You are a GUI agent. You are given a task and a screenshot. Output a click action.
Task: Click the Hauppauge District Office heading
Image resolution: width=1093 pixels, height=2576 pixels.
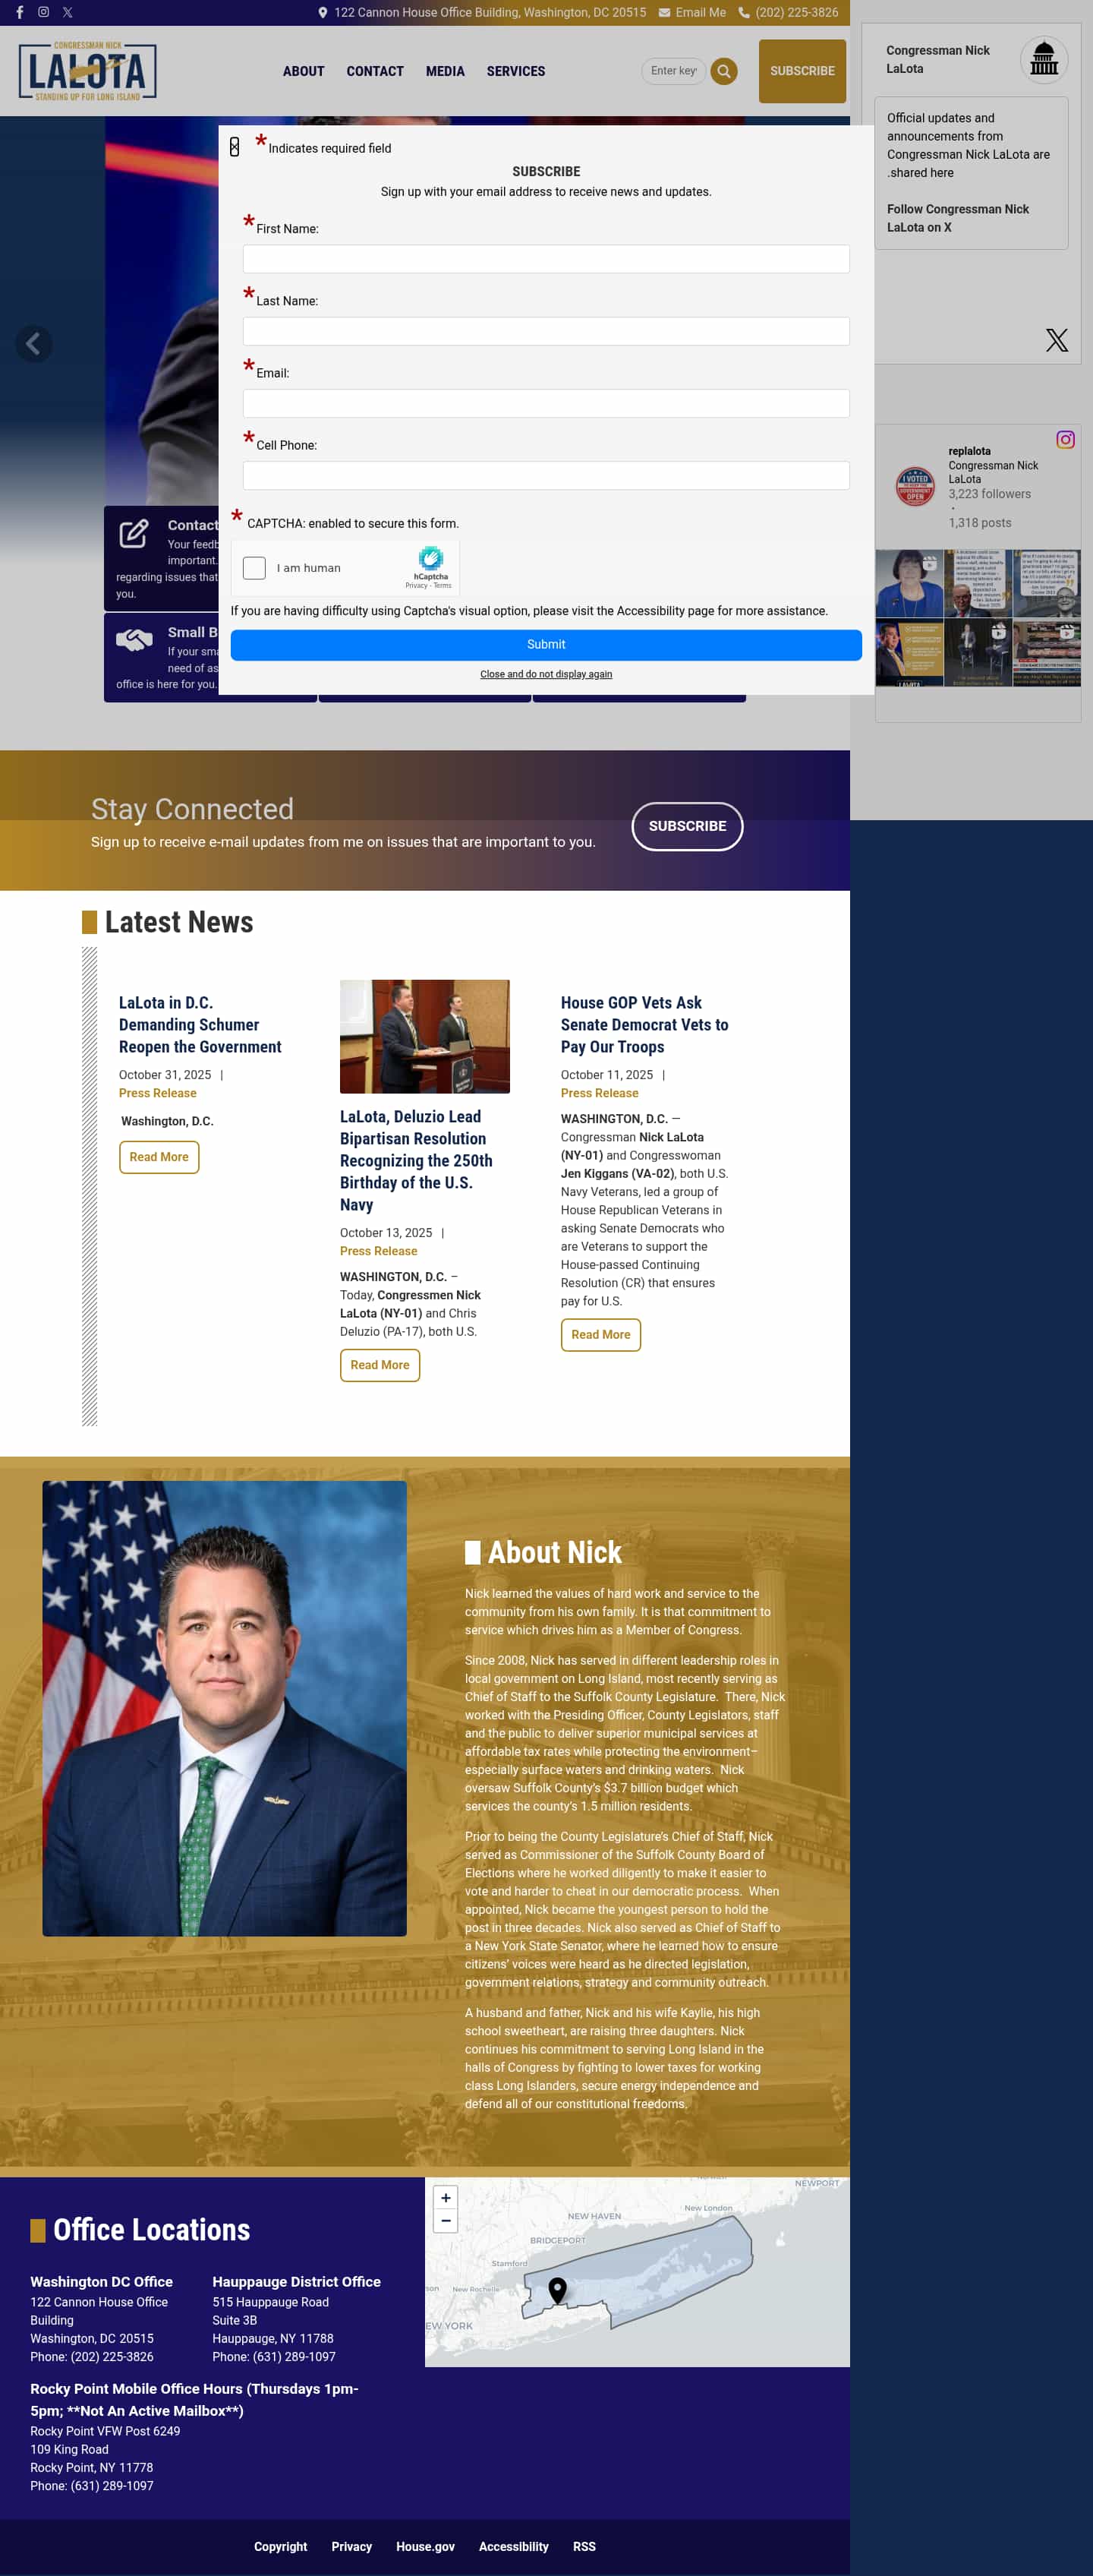(x=297, y=2282)
